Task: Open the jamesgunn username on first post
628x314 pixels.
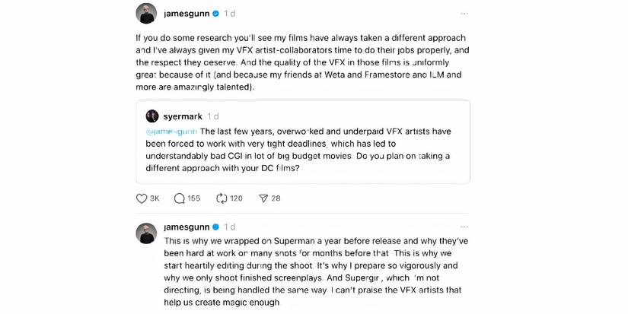Action: tap(186, 14)
